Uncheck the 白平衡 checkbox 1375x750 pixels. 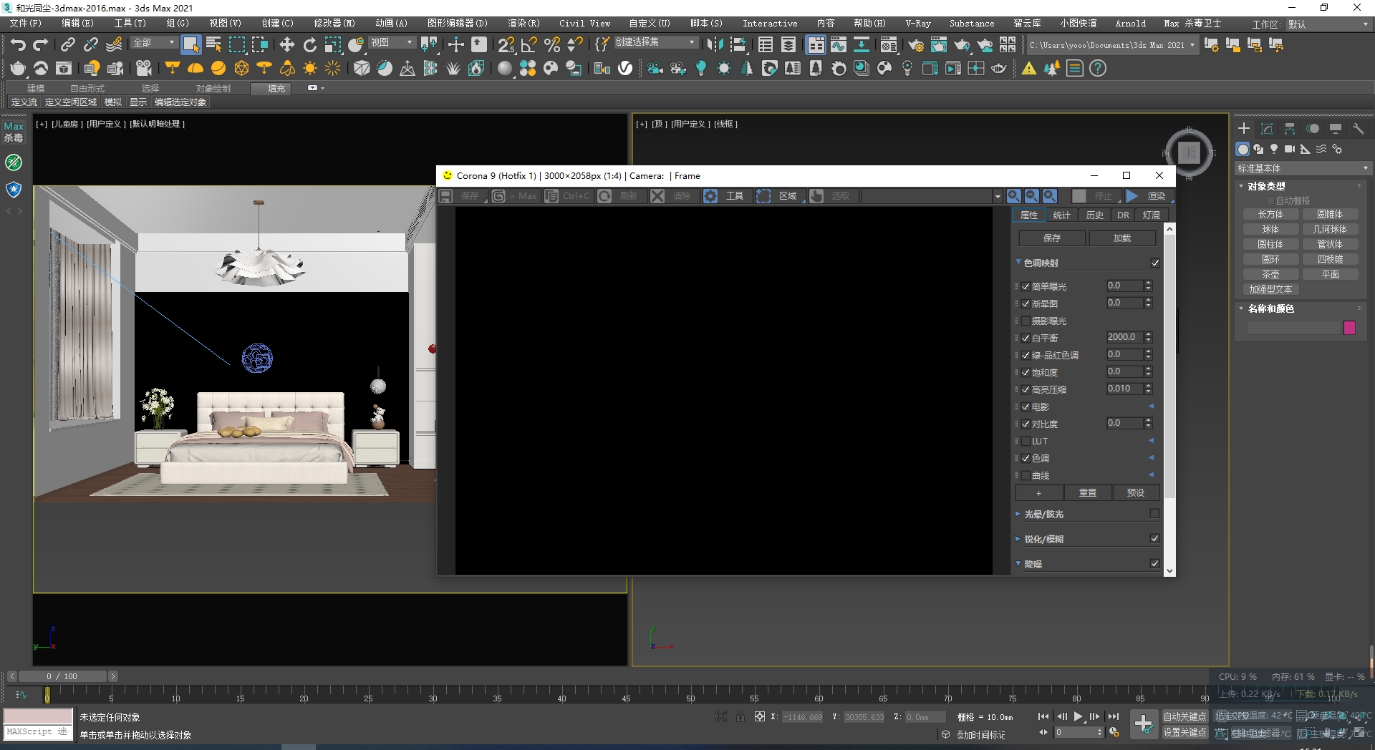click(x=1026, y=338)
